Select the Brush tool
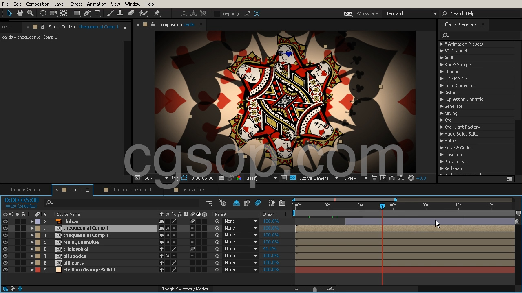 click(110, 13)
